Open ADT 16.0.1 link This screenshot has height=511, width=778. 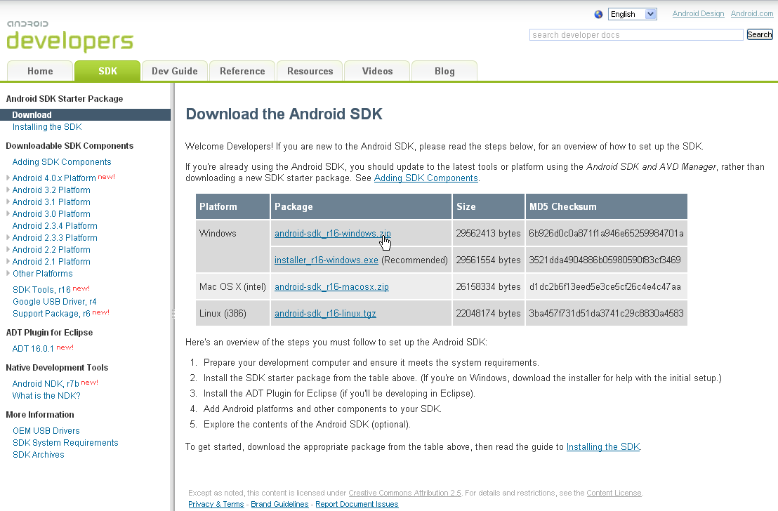point(33,348)
